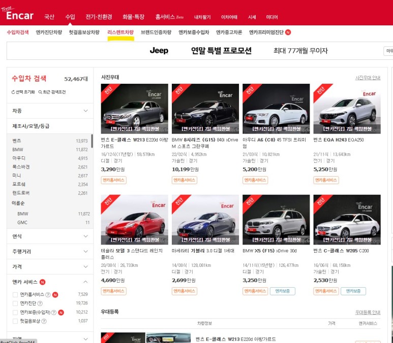Check the 엔카홈서비스 checkbox
The width and height of the screenshot is (393, 343).
(x=15, y=295)
